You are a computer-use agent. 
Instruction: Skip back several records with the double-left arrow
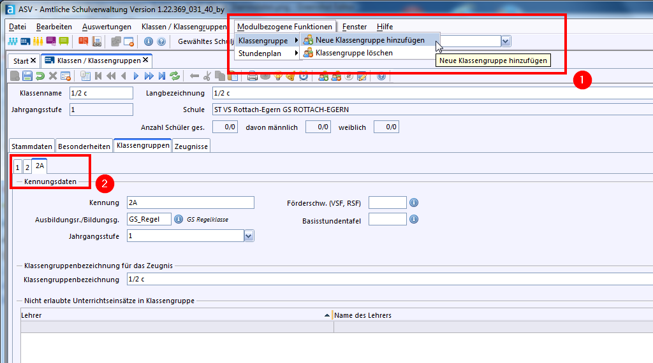point(111,76)
